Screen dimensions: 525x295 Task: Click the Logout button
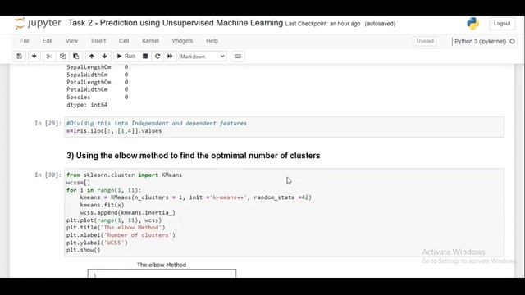[x=502, y=24]
